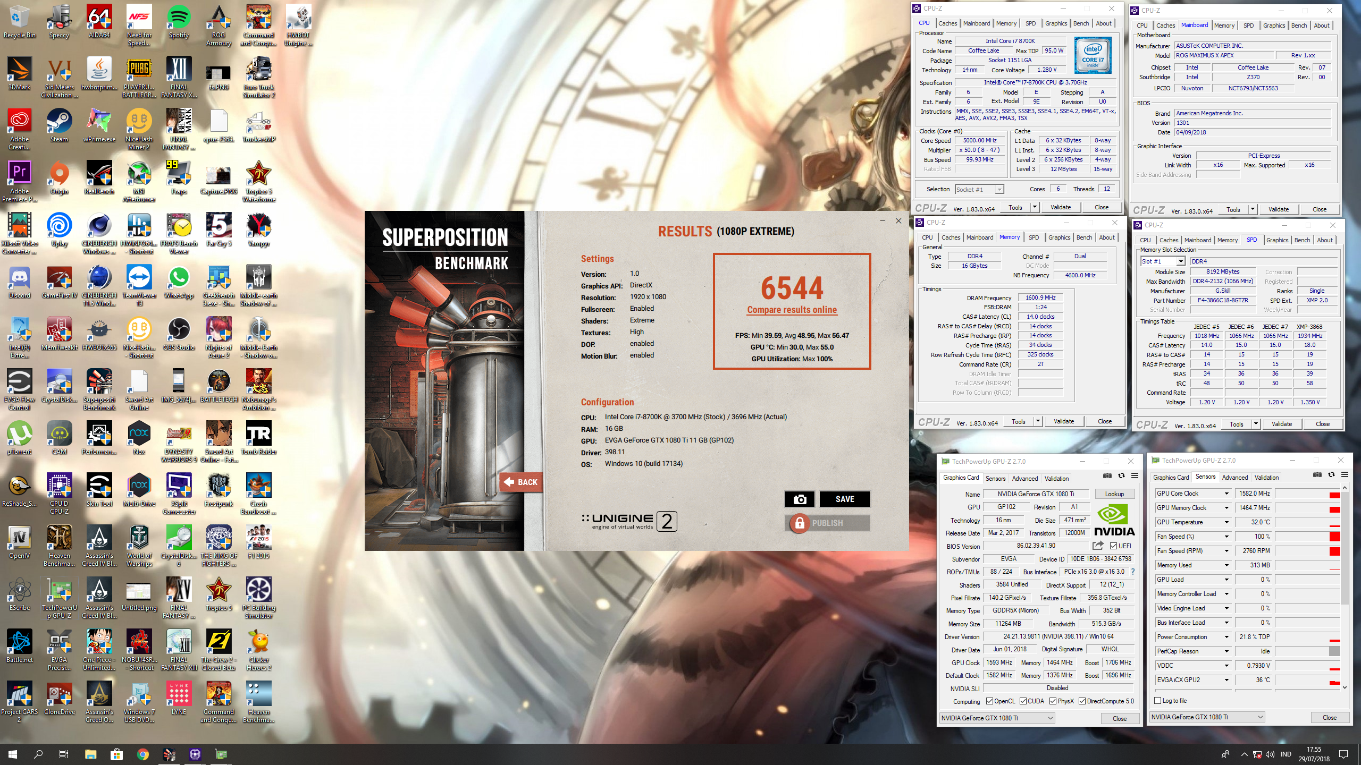Click the PUBLISH button
1361x765 pixels.
coord(827,523)
